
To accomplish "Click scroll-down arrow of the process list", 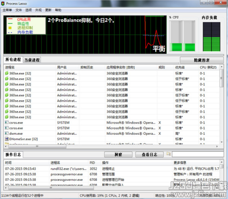I will point(221,142).
